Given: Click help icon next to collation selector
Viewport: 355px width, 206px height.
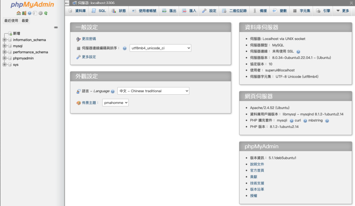Looking at the screenshot, I should (x=124, y=48).
